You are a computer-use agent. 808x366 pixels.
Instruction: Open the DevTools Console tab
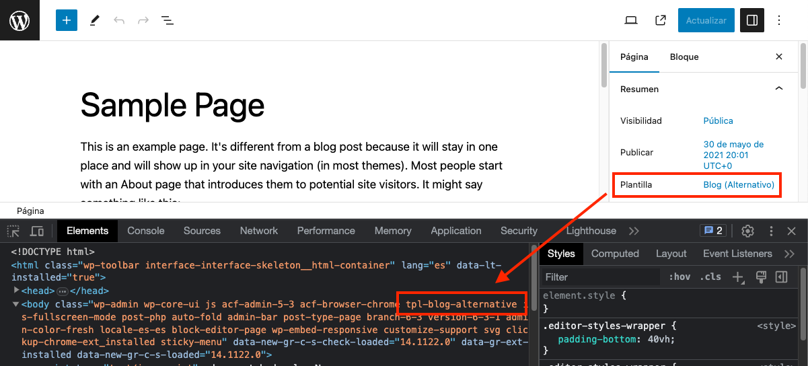pyautogui.click(x=146, y=231)
